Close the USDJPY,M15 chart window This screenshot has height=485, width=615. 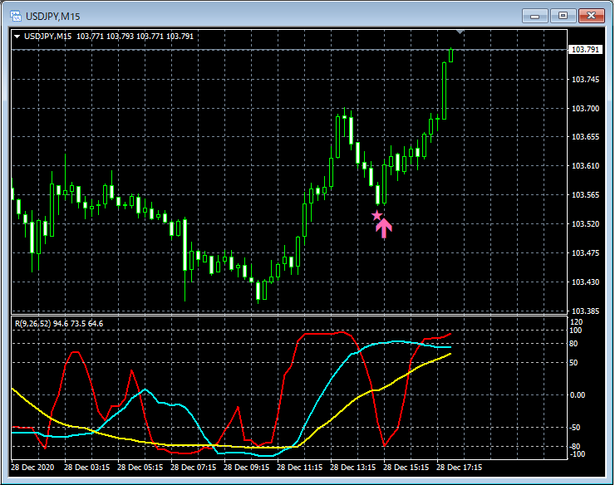592,15
